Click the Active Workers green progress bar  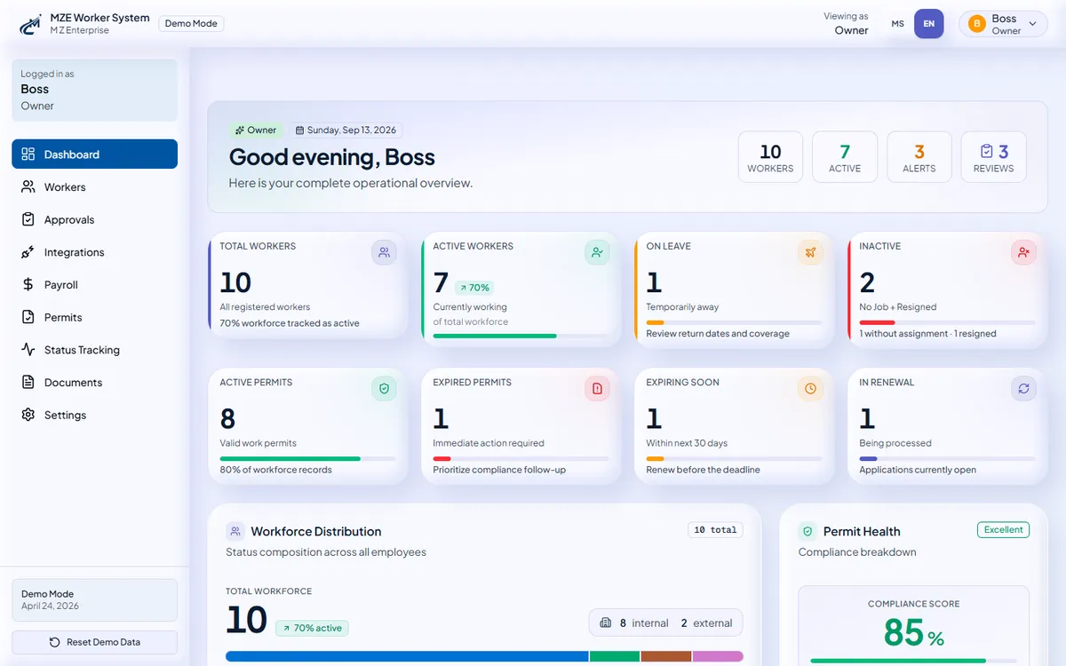click(x=495, y=336)
